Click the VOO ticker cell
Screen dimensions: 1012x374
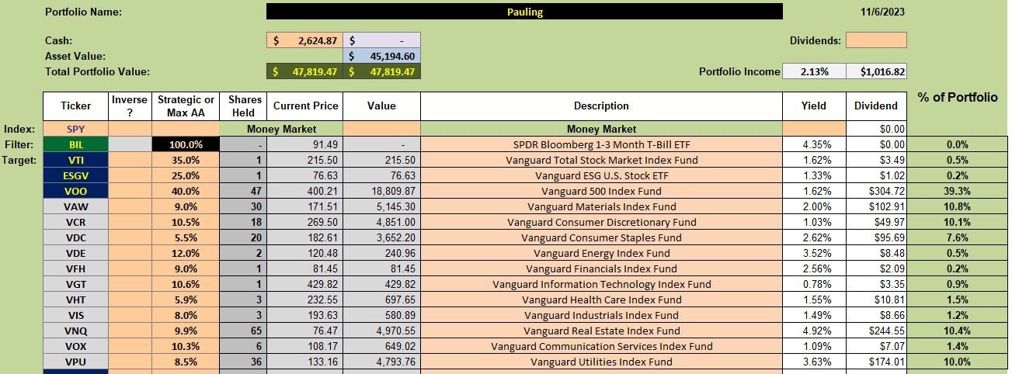click(x=75, y=191)
